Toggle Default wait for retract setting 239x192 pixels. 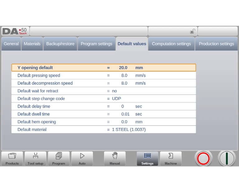tap(114, 91)
